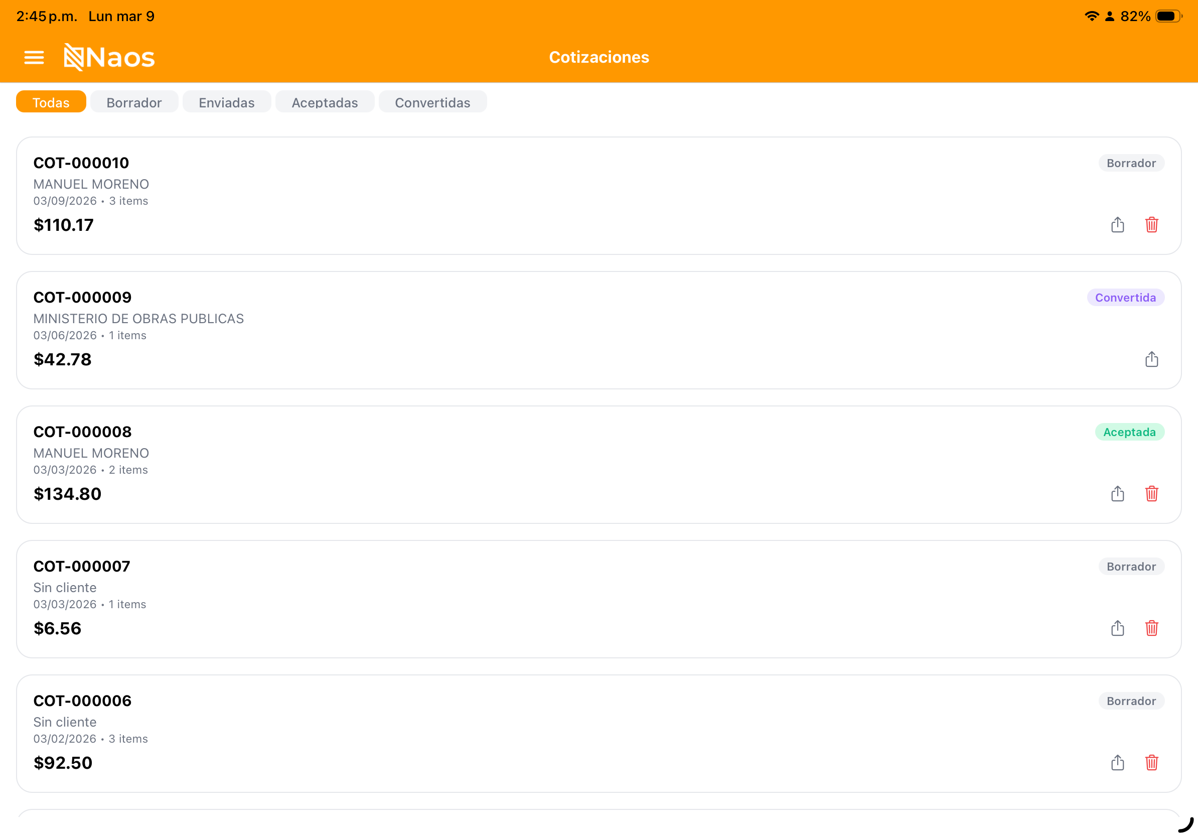Screen dimensions: 1198x837
Task: Select the Todas filter tab
Action: click(51, 102)
